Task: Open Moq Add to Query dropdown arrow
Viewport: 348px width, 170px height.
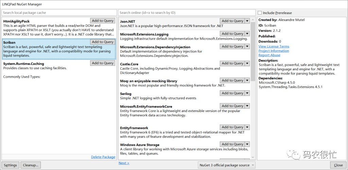Action: click(247, 80)
